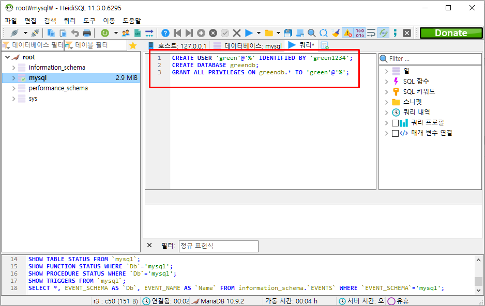Click the magnifier find text icon
This screenshot has width=485, height=306.
311,33
